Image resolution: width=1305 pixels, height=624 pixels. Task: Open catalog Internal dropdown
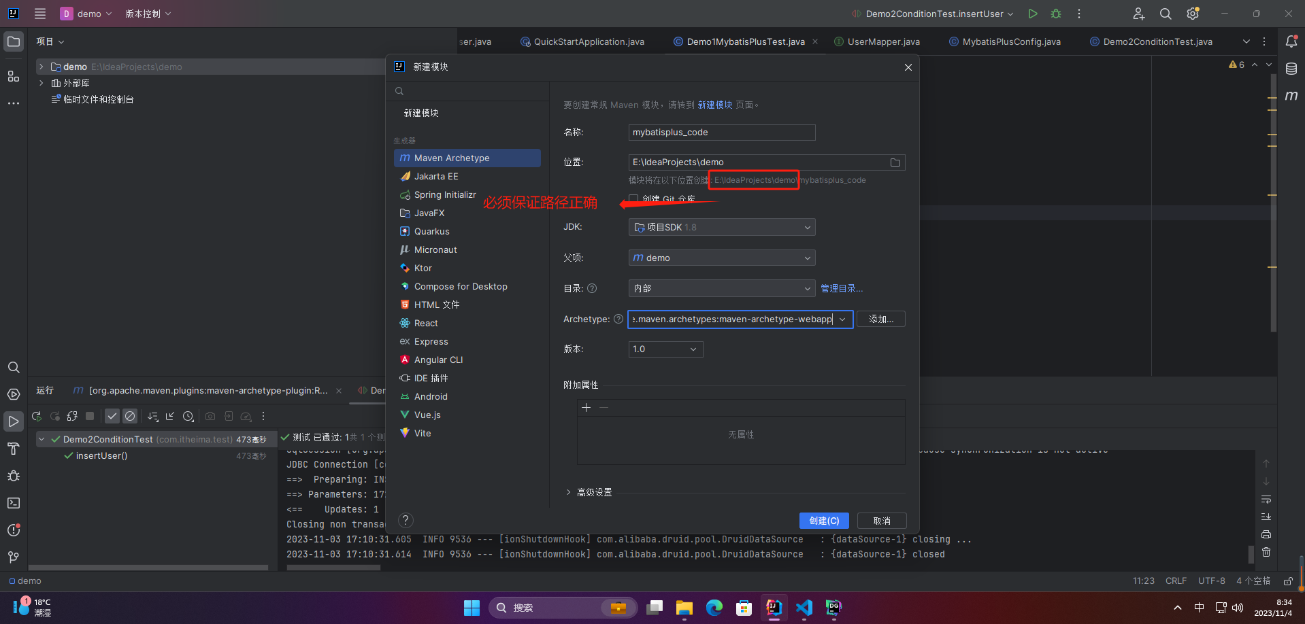click(x=722, y=288)
